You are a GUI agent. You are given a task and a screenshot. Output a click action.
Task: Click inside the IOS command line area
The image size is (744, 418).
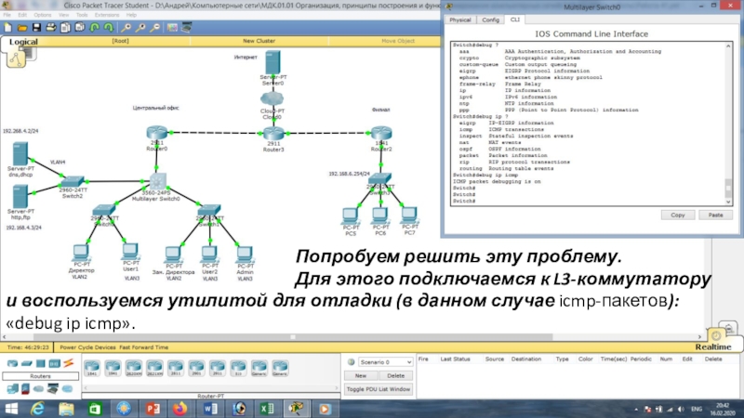tap(588, 124)
